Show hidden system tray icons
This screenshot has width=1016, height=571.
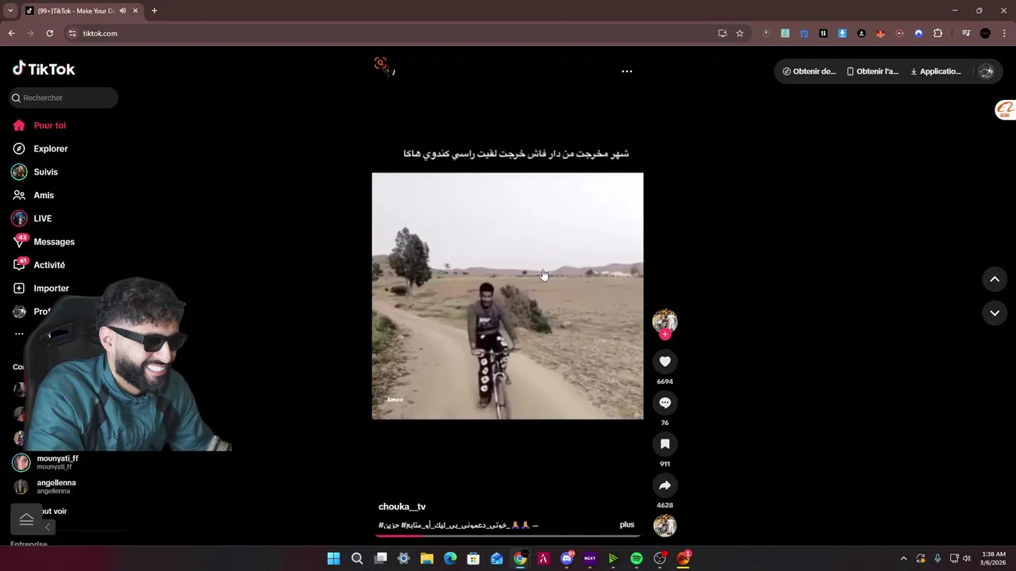coord(903,559)
